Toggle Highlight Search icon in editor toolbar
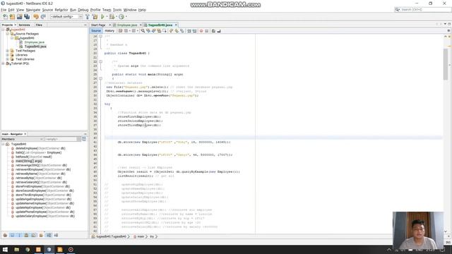This screenshot has height=254, width=452. click(x=159, y=30)
